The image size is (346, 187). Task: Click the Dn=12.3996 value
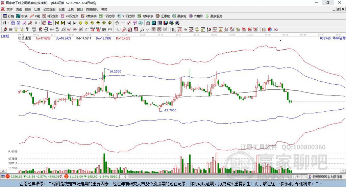pos(103,38)
